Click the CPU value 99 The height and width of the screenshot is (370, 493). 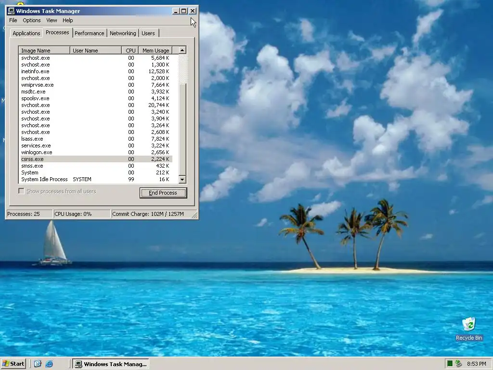pos(131,179)
